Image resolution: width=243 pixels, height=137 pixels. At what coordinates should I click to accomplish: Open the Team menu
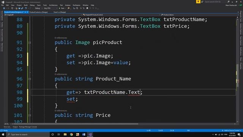39,5
